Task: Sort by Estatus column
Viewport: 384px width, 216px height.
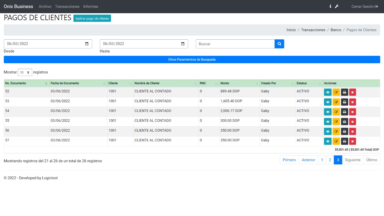Action: pyautogui.click(x=309, y=83)
